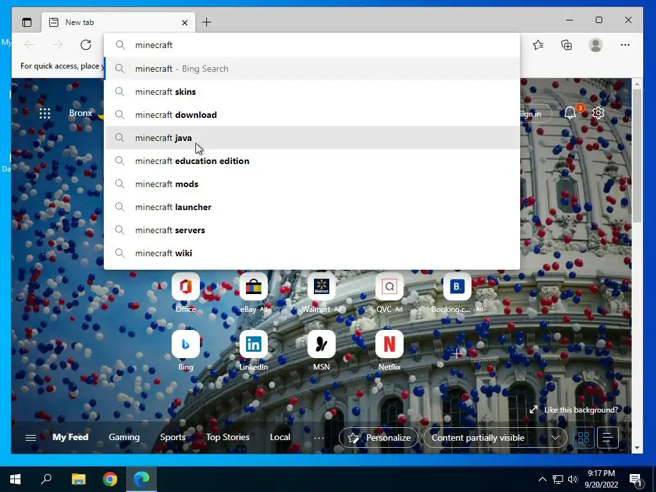Close the New tab
656x492 pixels.
(184, 22)
